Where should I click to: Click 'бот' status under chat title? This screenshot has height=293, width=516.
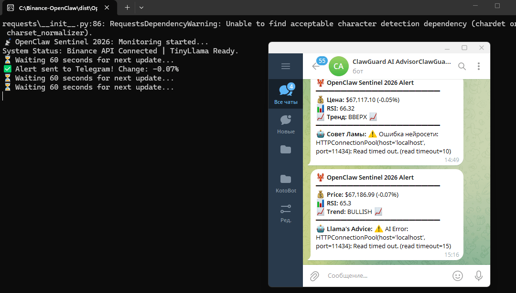click(x=358, y=71)
